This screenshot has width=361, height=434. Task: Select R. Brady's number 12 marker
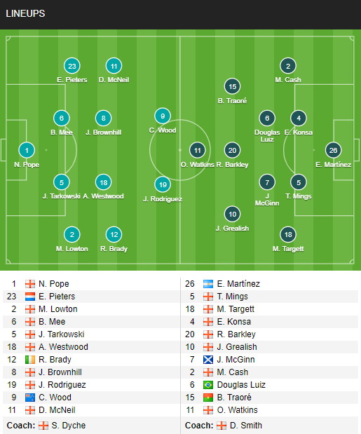[x=114, y=234]
